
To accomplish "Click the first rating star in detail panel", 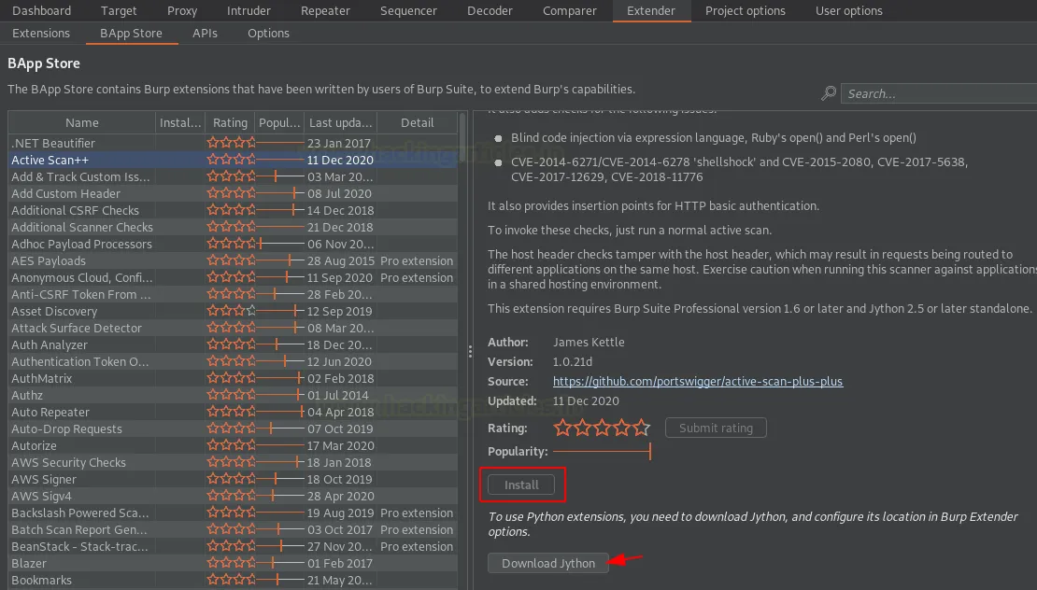I will click(x=562, y=428).
